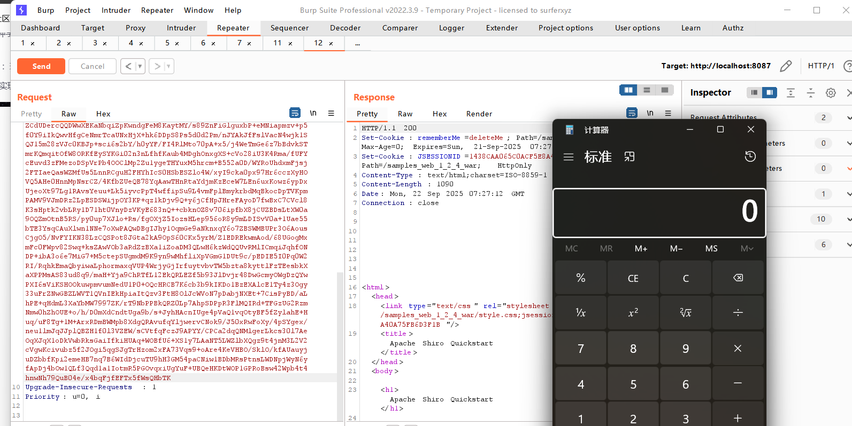Switch to side-by-side request/response layout
Viewport: 852px width, 426px height.
click(x=628, y=90)
